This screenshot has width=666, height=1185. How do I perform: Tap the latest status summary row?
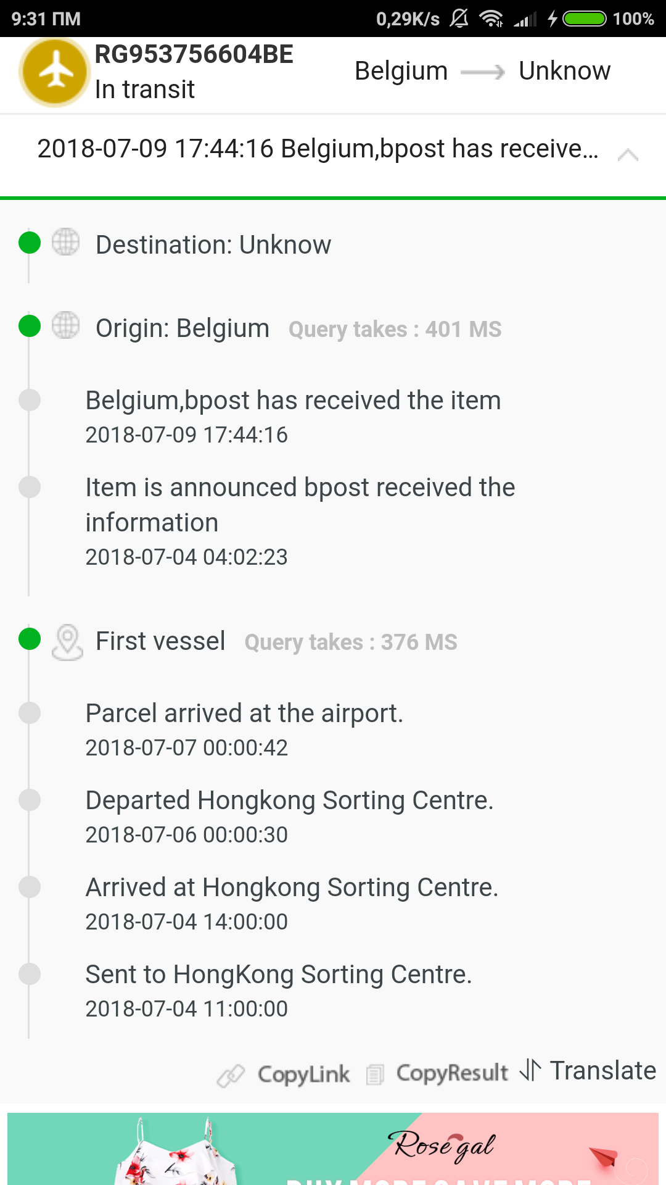pyautogui.click(x=318, y=149)
